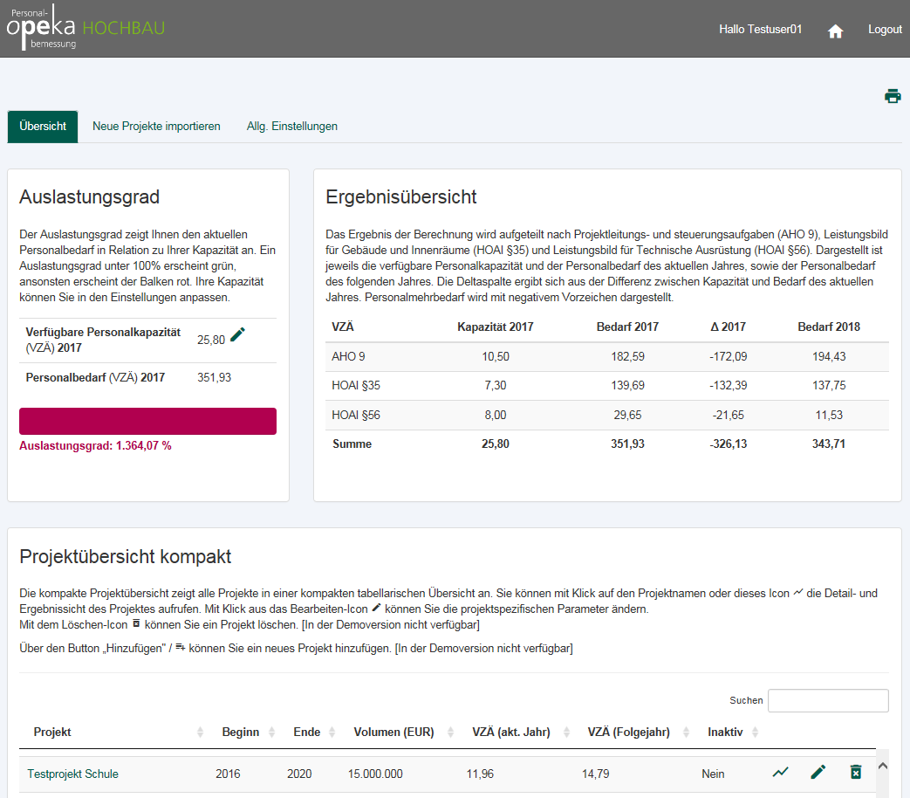Sort by Volumen (EUR) column
910x798 pixels.
point(393,732)
